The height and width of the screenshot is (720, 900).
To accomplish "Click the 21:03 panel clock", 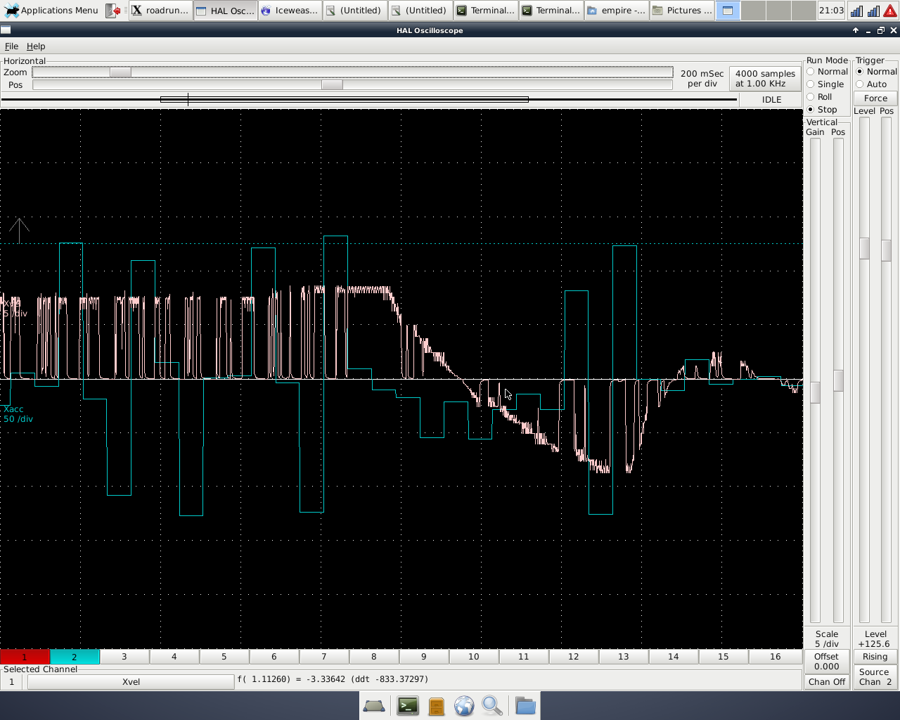I will [832, 11].
